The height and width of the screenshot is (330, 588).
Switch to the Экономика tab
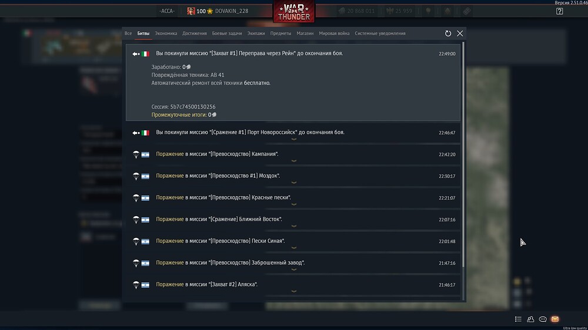tap(166, 33)
